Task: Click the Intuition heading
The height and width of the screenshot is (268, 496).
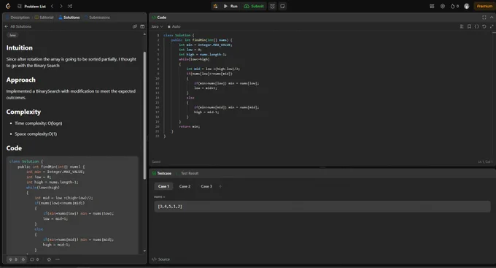Action: 19,48
